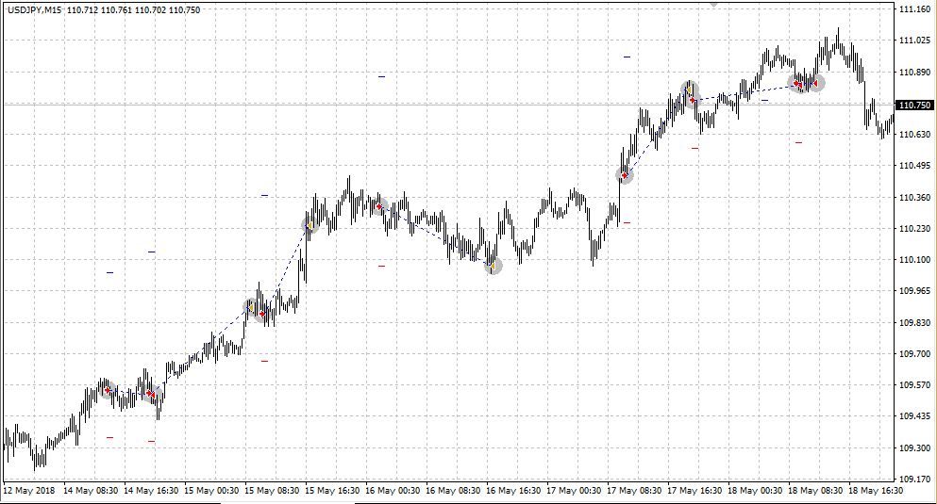
Task: Click the 109.700 price axis label
Action: [914, 353]
